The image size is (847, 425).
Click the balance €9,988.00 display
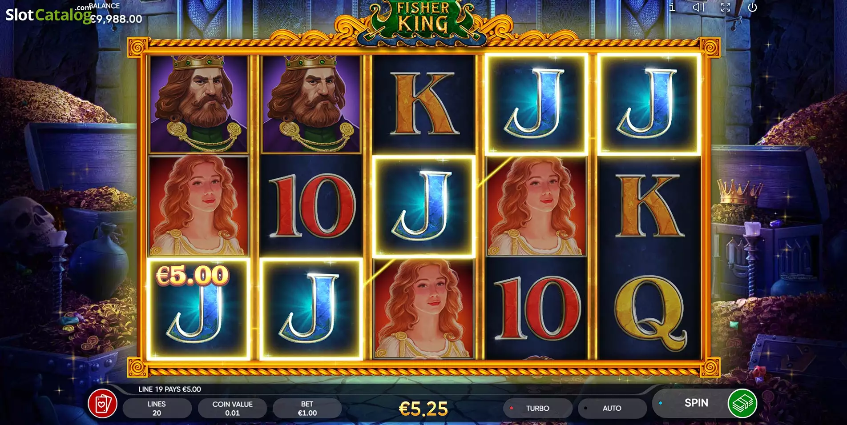tap(116, 19)
